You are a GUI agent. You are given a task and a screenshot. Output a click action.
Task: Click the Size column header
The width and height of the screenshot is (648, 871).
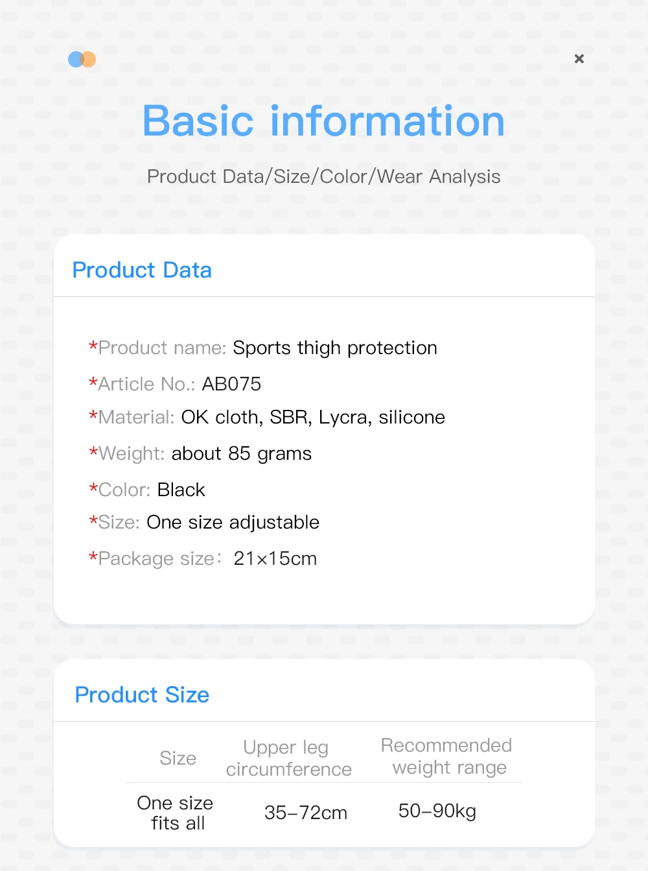pos(178,758)
